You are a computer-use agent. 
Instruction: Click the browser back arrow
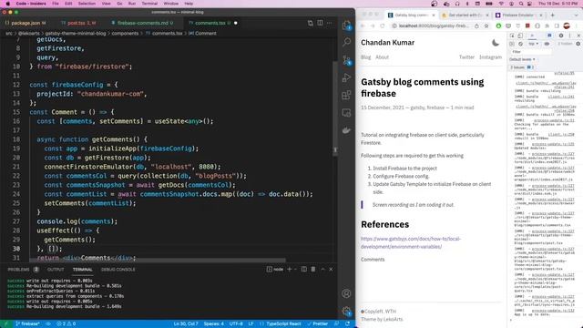pyautogui.click(x=363, y=26)
